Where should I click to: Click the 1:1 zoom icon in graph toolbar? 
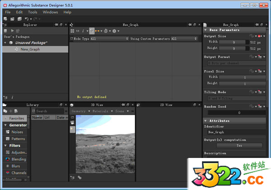[78, 31]
